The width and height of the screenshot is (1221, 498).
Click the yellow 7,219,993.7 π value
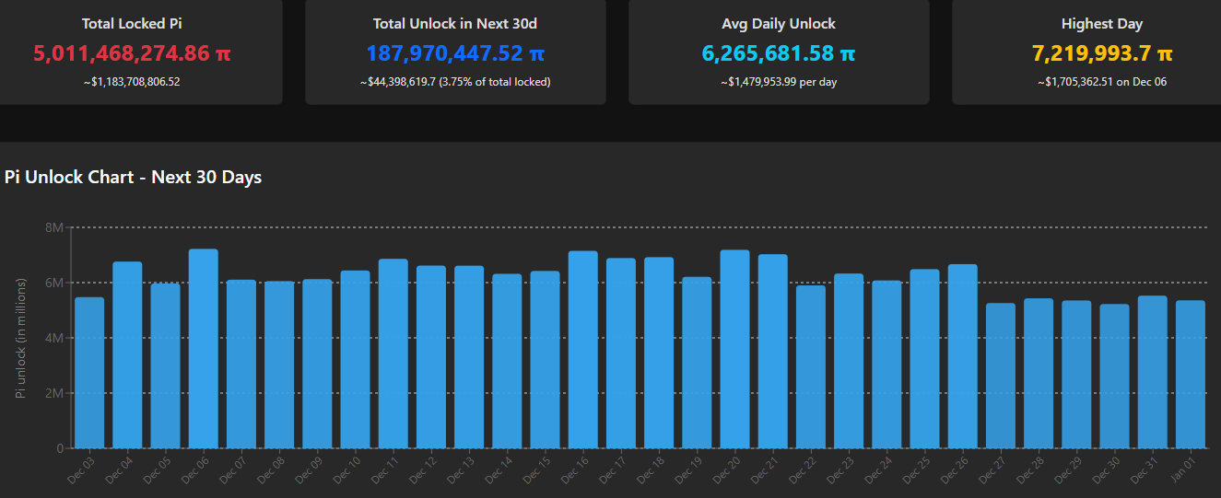pos(1102,53)
